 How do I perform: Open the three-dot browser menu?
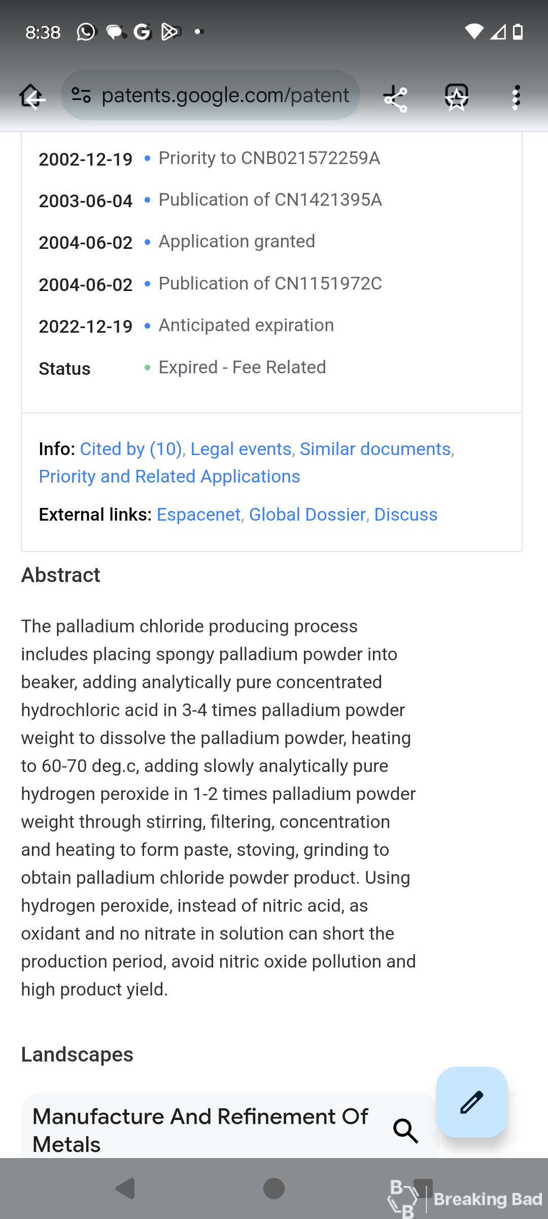tap(516, 97)
